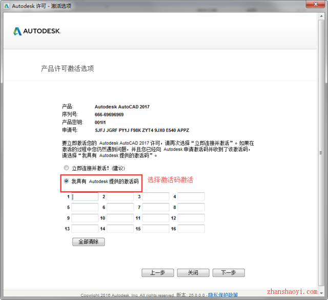Click the scrollbar up arrow
Screen dimensions: 328x300
[321, 16]
